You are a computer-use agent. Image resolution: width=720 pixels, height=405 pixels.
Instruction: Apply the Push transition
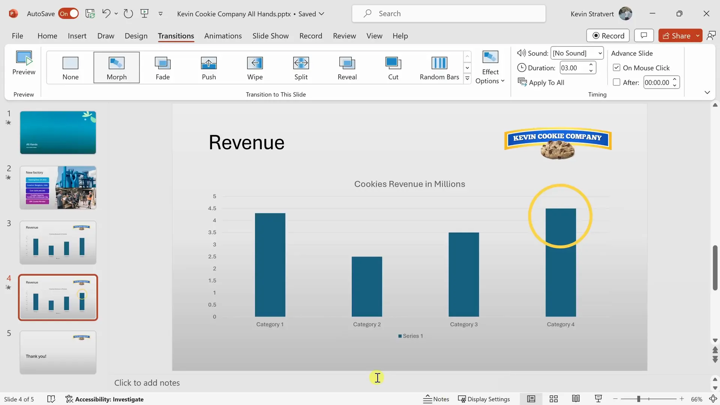[x=209, y=68]
